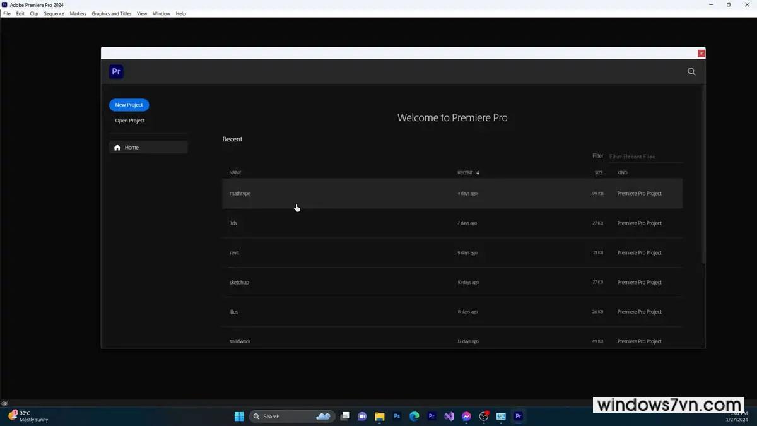
Task: Open the Markers menu
Action: click(x=78, y=13)
